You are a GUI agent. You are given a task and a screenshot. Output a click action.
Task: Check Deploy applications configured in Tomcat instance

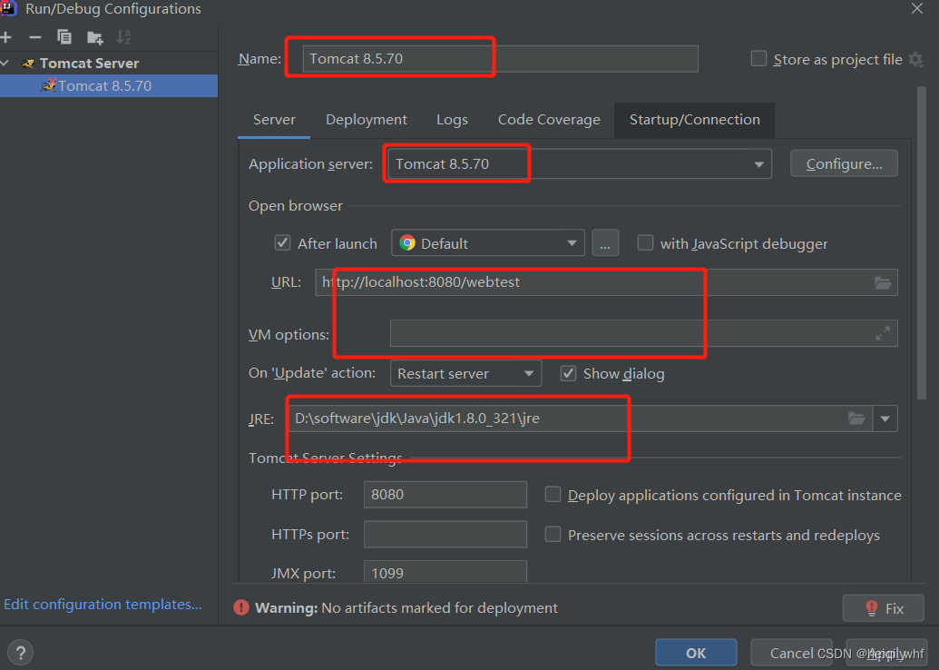point(553,495)
